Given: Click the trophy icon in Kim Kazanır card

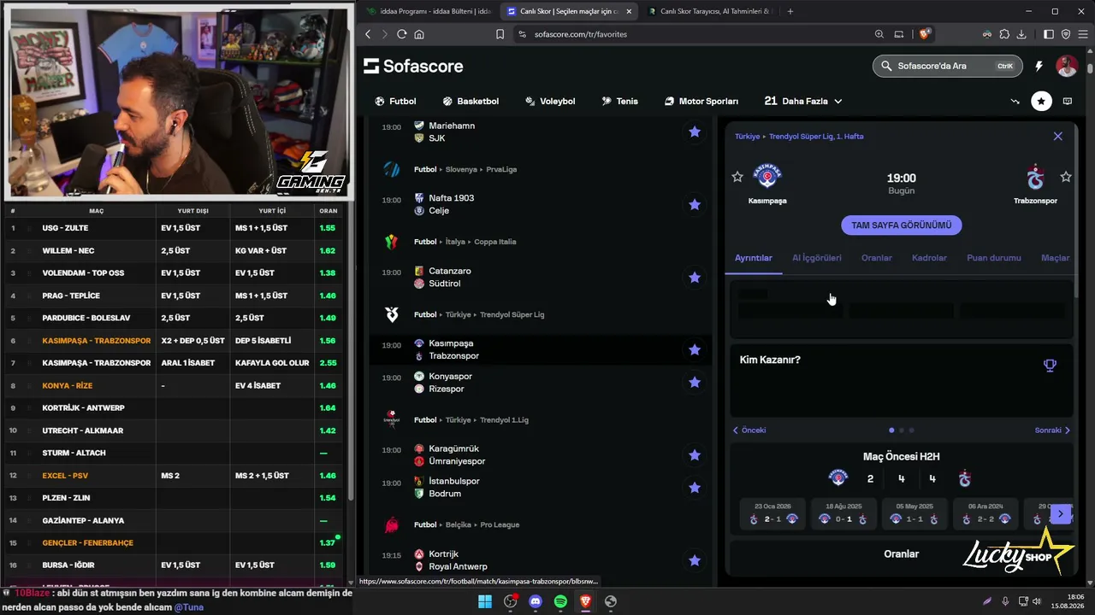Looking at the screenshot, I should [x=1050, y=366].
